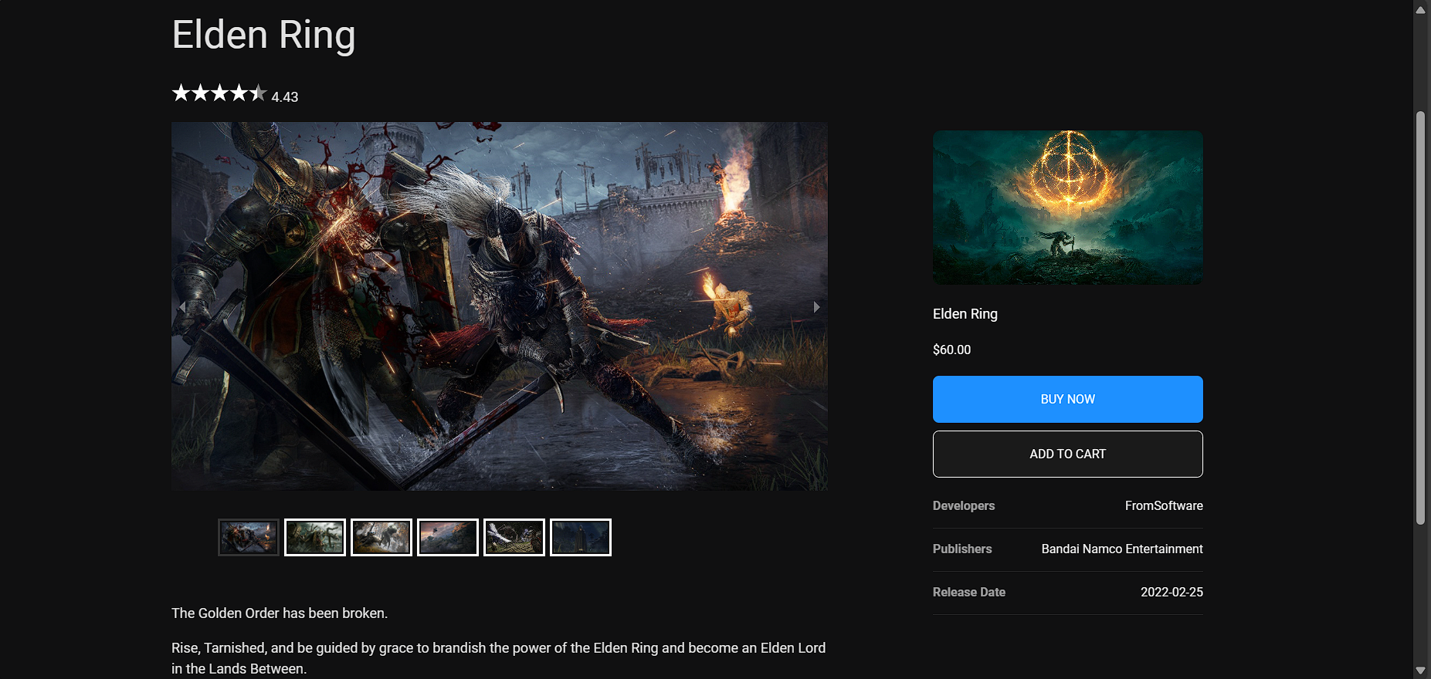Click the vertical scrollbar thumb
The image size is (1431, 679).
click(x=1420, y=318)
